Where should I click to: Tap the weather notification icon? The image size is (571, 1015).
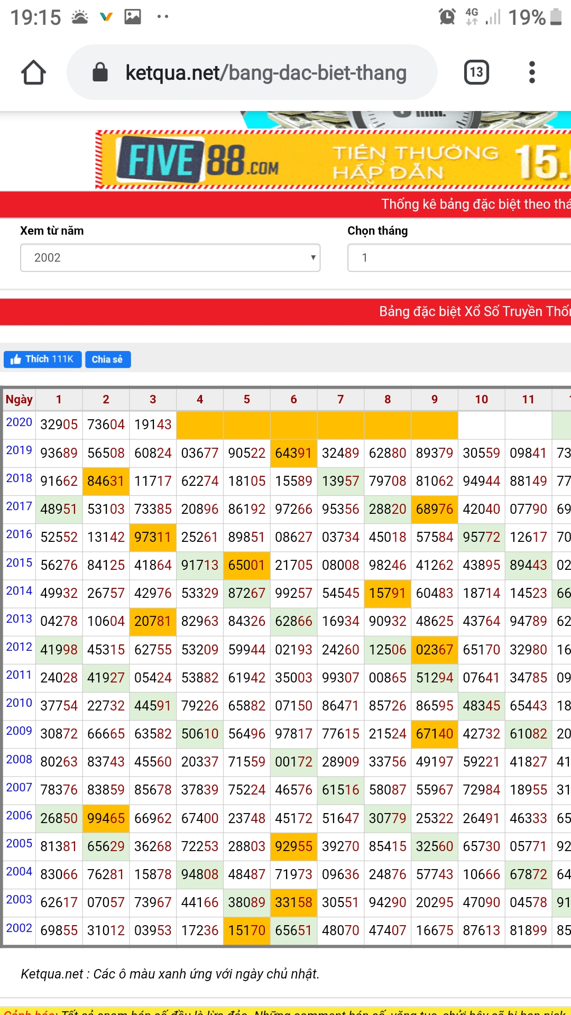coord(80,17)
